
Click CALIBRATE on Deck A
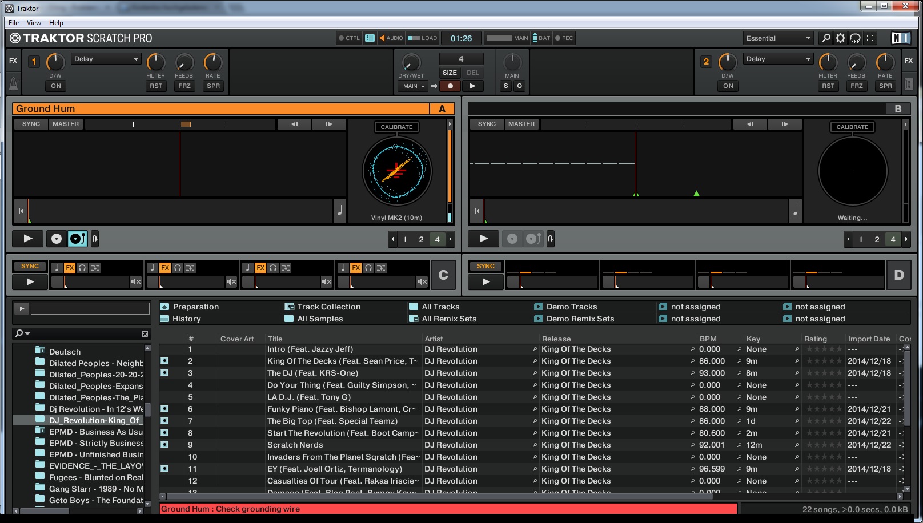tap(396, 127)
